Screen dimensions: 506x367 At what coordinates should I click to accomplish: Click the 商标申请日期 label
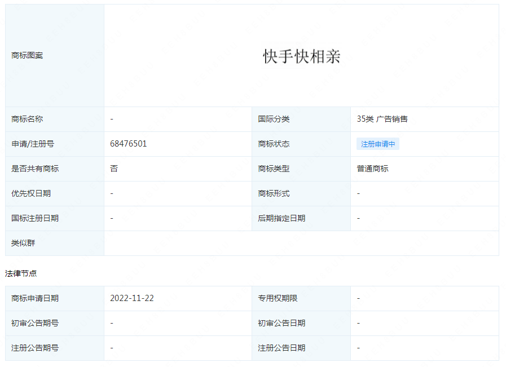click(x=35, y=298)
